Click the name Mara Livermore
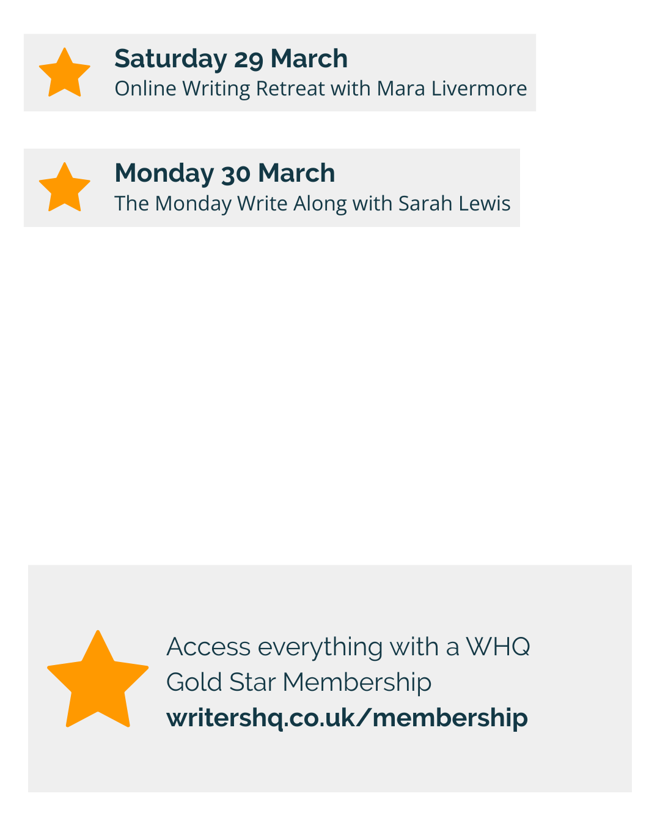The height and width of the screenshot is (826, 660). [452, 89]
